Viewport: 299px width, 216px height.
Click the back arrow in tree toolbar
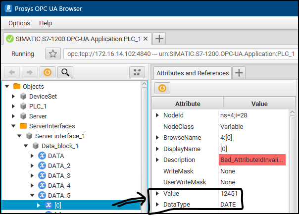click(13, 73)
